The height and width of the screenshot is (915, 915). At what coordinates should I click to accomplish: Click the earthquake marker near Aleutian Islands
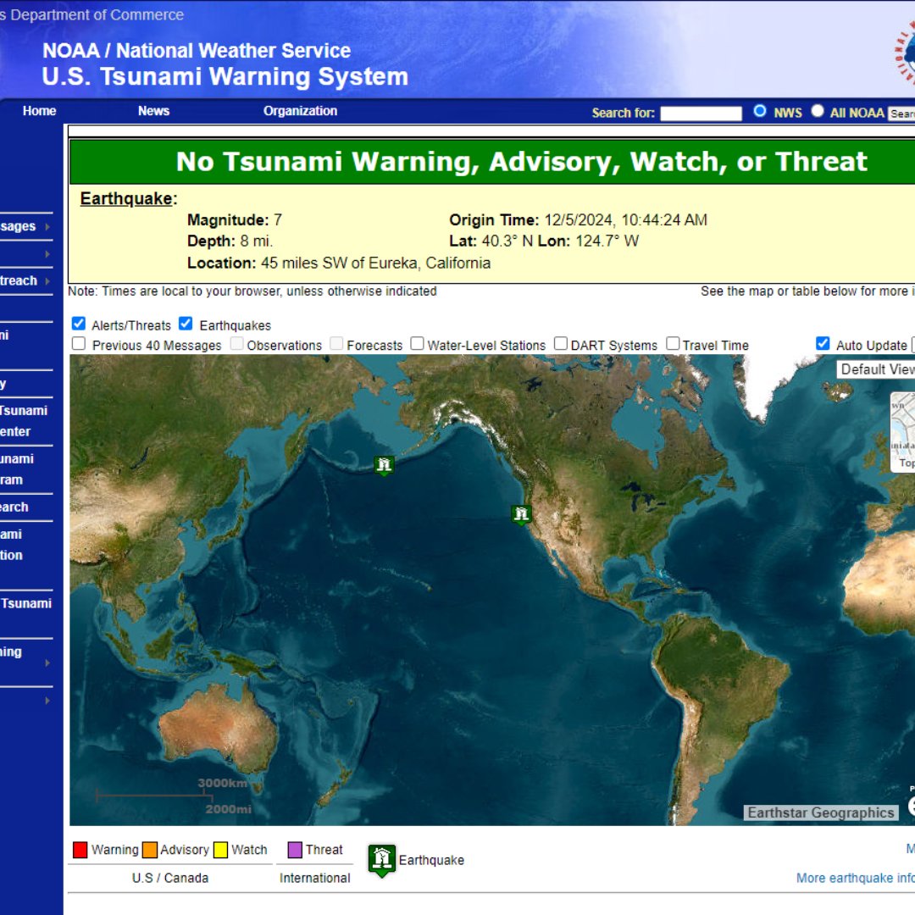coord(384,466)
